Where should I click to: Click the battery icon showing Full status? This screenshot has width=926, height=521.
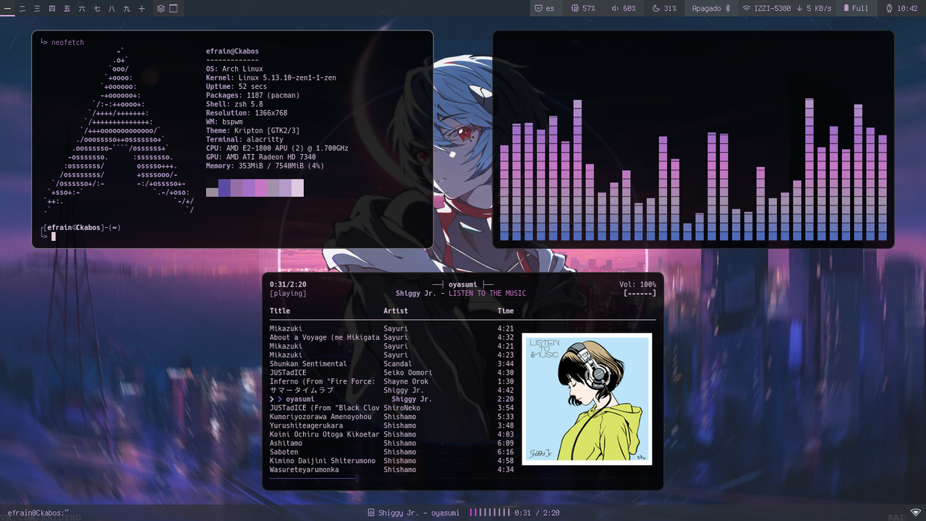tap(846, 8)
